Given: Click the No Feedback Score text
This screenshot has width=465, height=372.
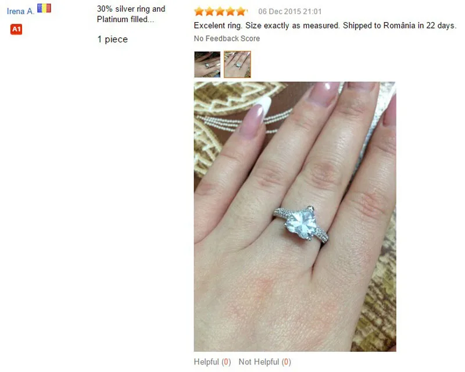Looking at the screenshot, I should coord(227,38).
